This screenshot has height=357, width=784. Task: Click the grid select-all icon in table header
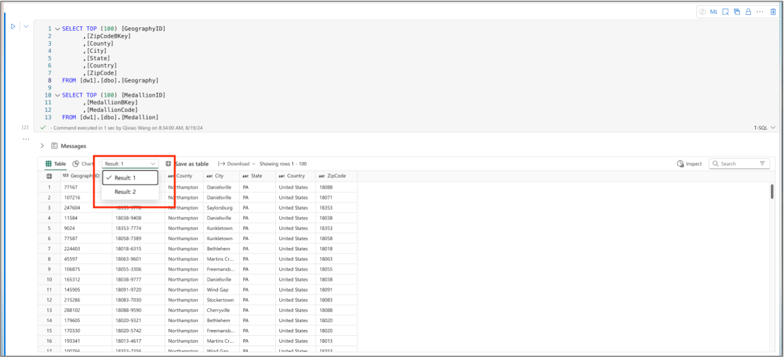pos(49,176)
